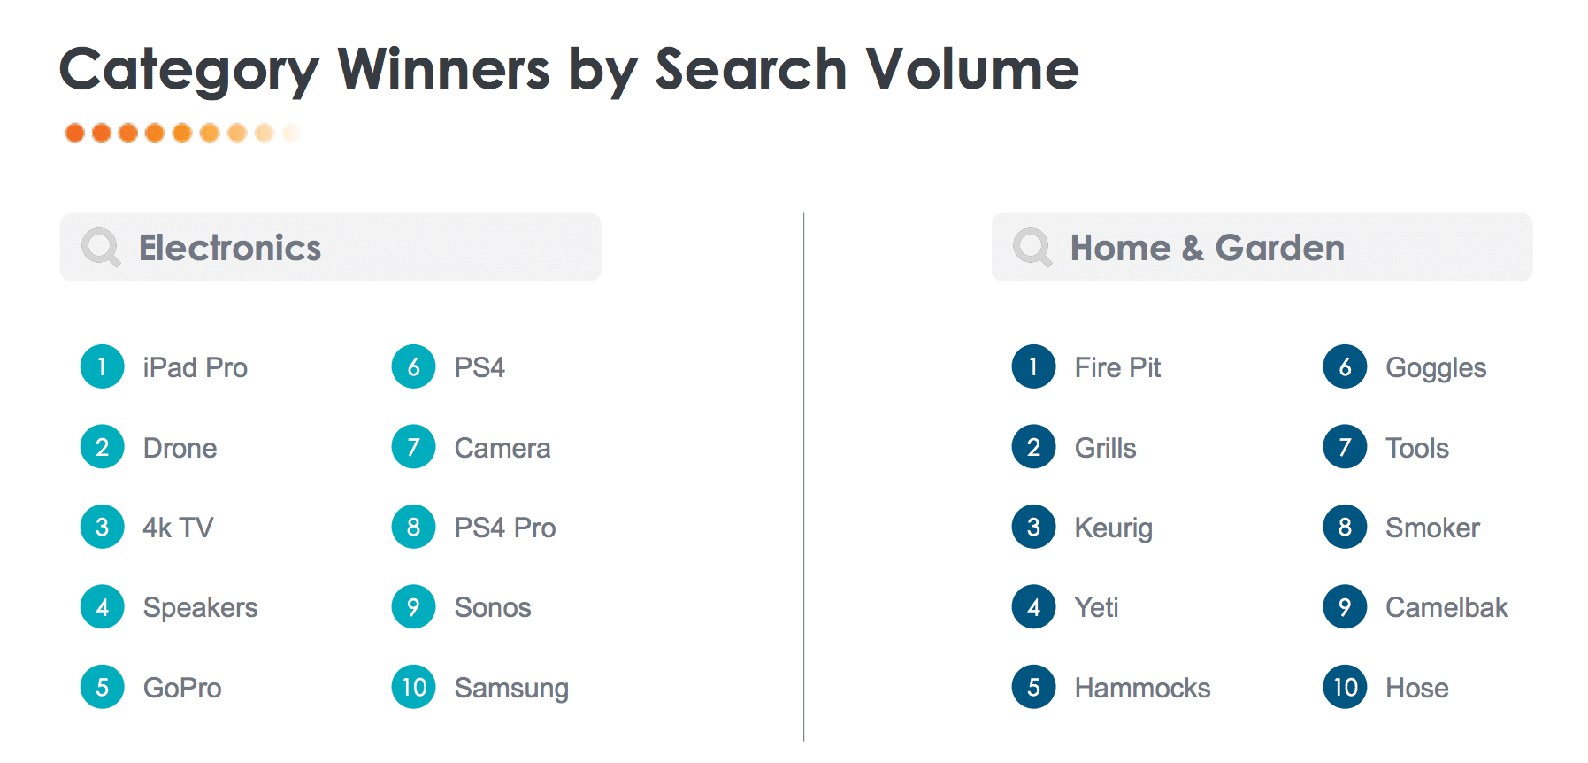Click the teal number 6 badge beside PS4
This screenshot has height=763, width=1588.
tap(414, 366)
